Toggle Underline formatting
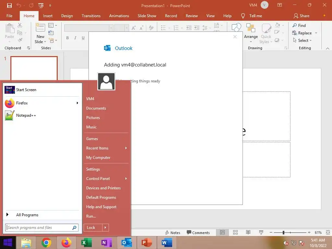Screen dimensions: 332x249 (x=83, y=38)
